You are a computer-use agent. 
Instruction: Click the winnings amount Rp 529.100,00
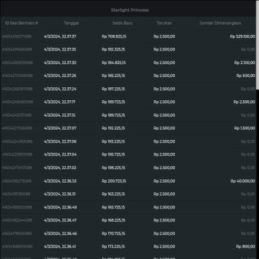coord(243,36)
